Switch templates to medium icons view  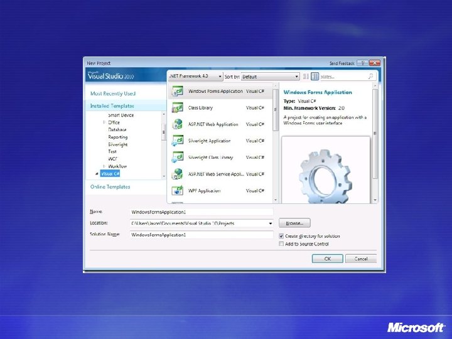pos(315,77)
